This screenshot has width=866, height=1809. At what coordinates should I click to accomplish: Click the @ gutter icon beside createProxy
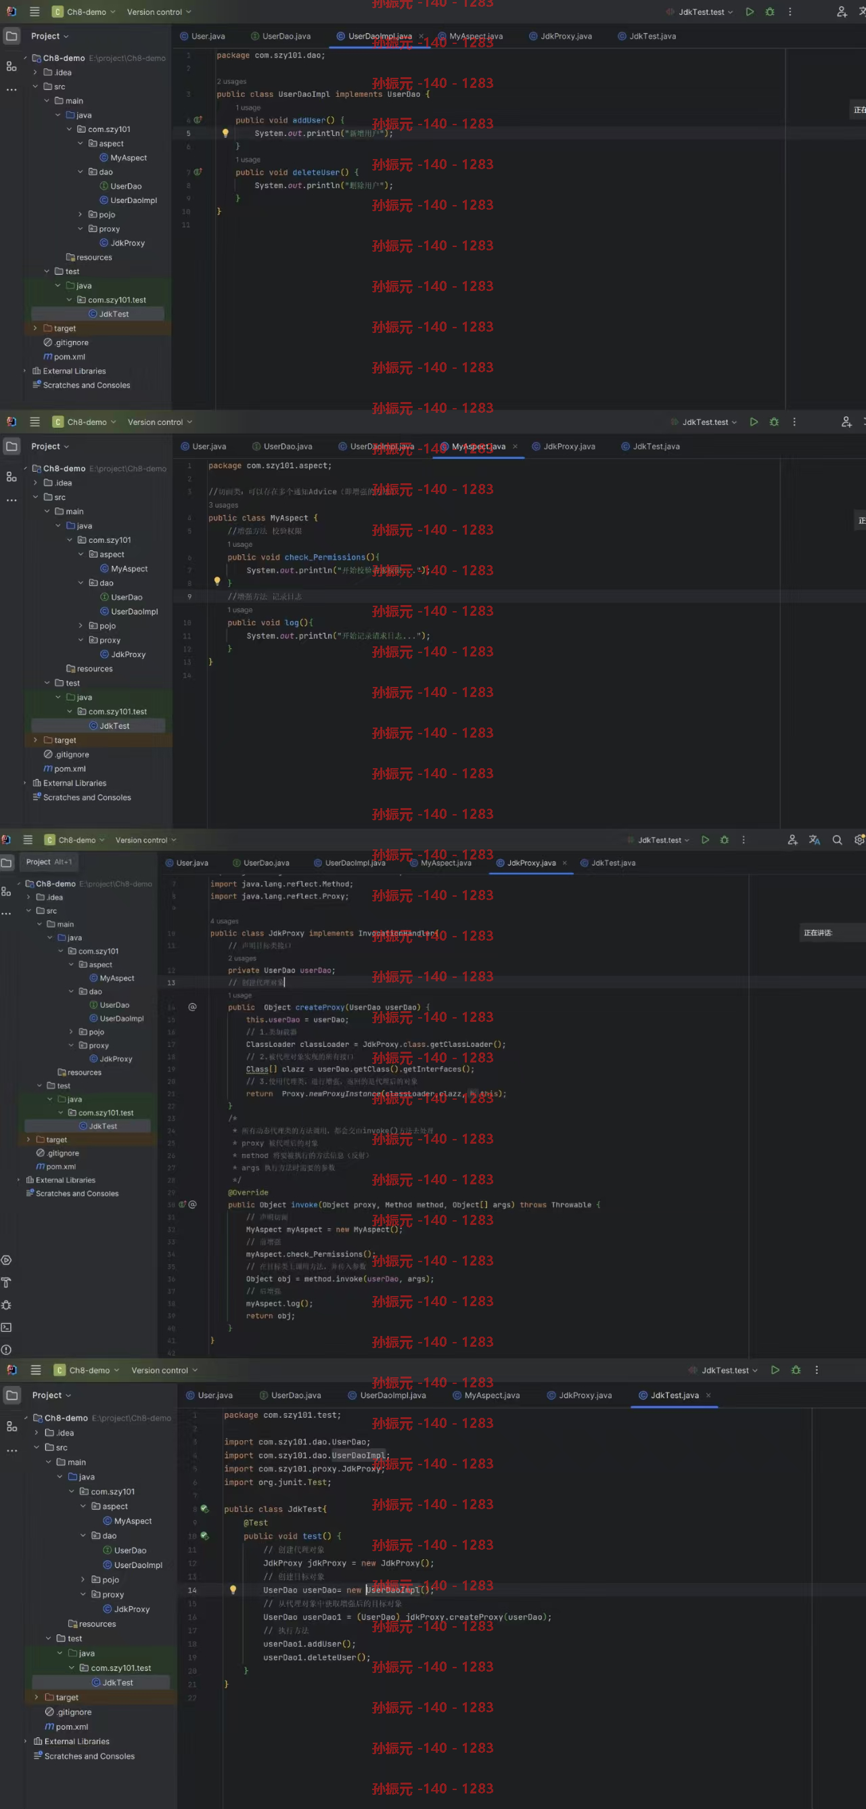pyautogui.click(x=192, y=1007)
